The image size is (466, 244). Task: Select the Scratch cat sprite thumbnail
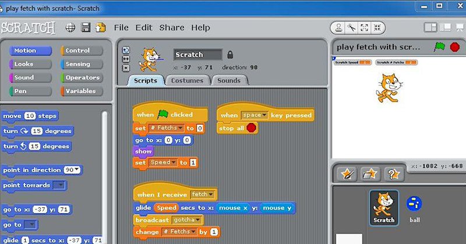coord(384,208)
